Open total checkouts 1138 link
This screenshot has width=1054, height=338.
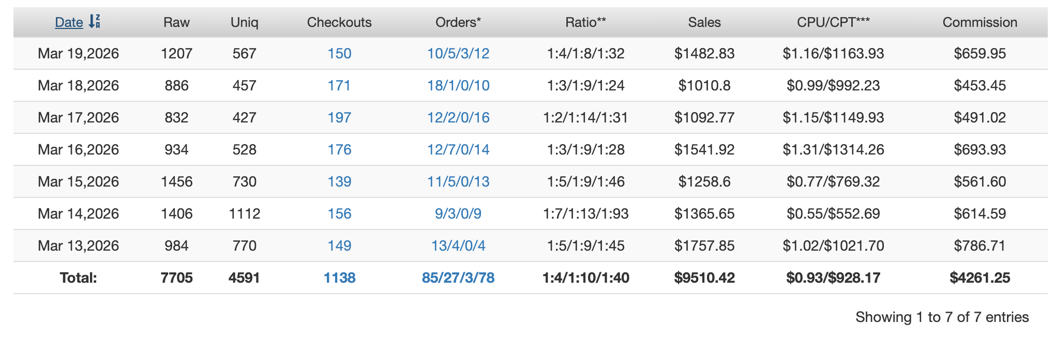339,278
